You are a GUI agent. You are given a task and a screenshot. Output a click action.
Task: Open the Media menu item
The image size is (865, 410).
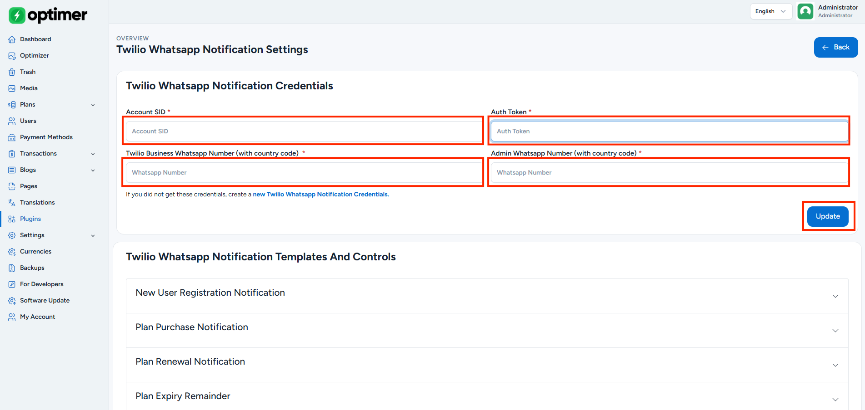point(29,88)
